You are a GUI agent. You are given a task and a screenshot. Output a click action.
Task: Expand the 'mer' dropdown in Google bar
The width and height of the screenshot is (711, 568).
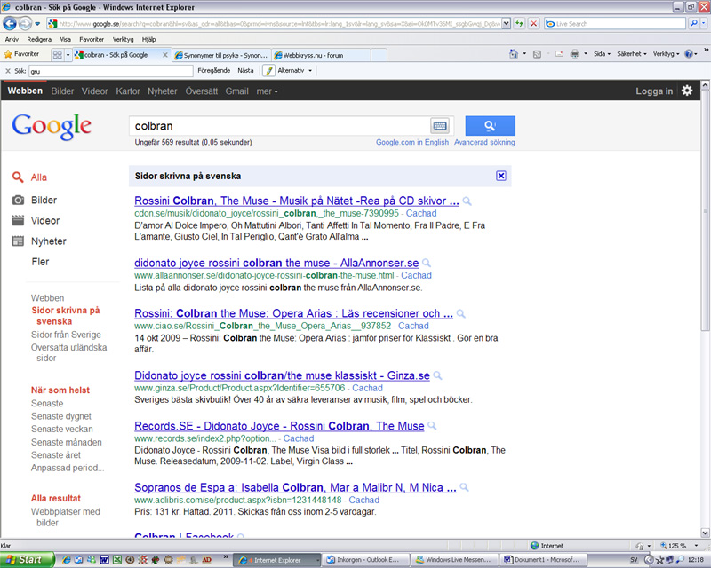[x=267, y=91]
